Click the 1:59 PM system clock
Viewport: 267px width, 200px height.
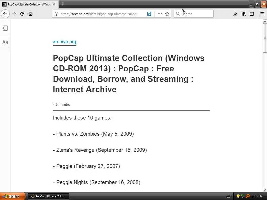tap(257, 196)
